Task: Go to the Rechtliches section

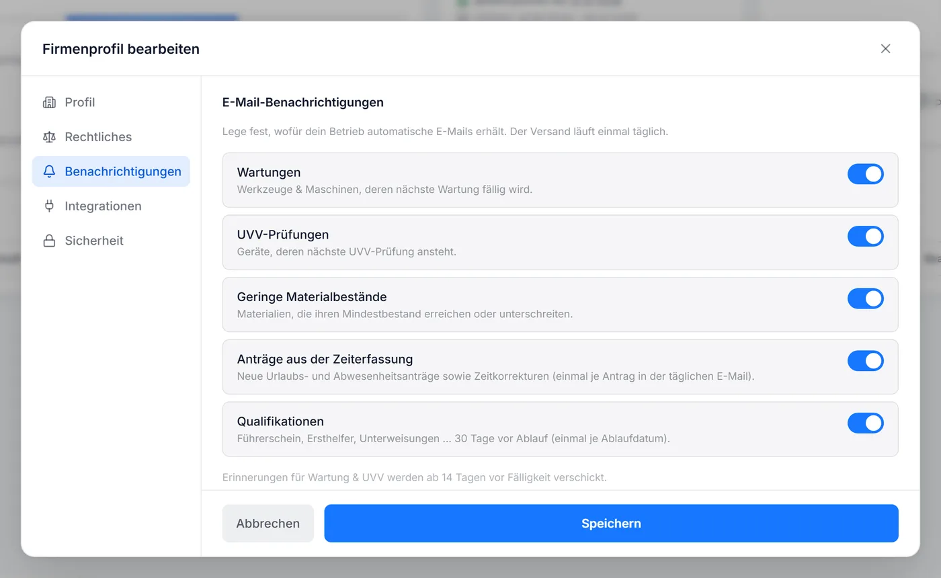Action: tap(111, 137)
